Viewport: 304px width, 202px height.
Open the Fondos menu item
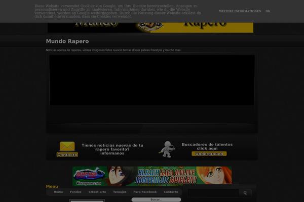[75, 192]
